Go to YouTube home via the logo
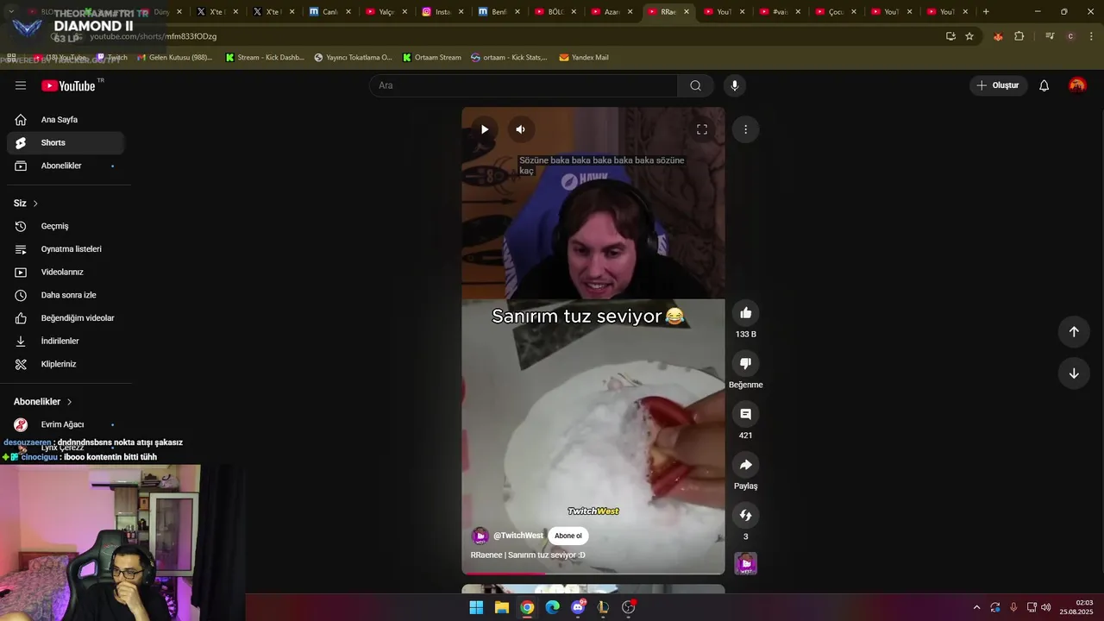Image resolution: width=1104 pixels, height=621 pixels. click(68, 85)
